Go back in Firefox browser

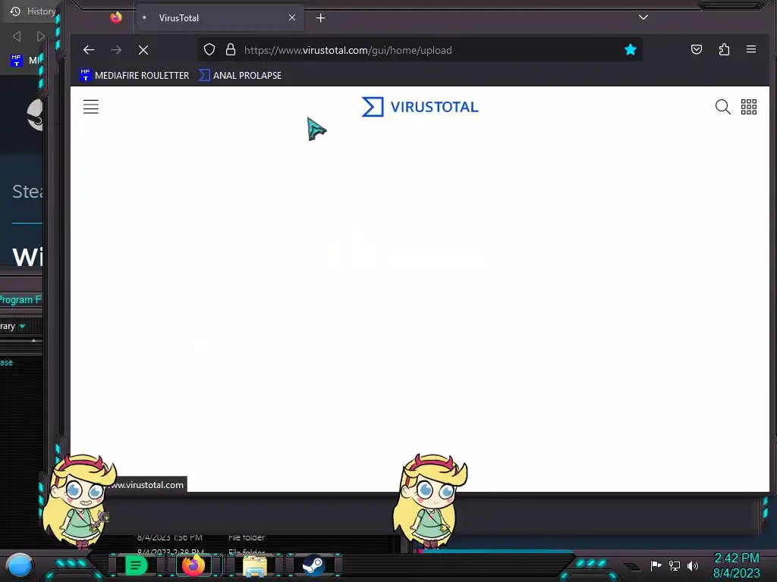pos(89,50)
